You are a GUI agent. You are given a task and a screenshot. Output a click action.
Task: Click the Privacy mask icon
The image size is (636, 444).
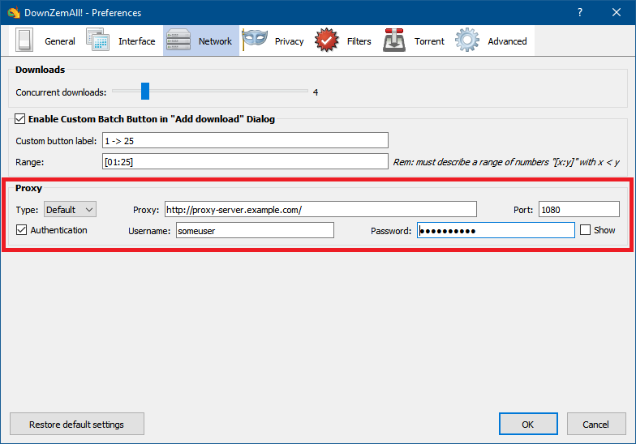(x=255, y=39)
